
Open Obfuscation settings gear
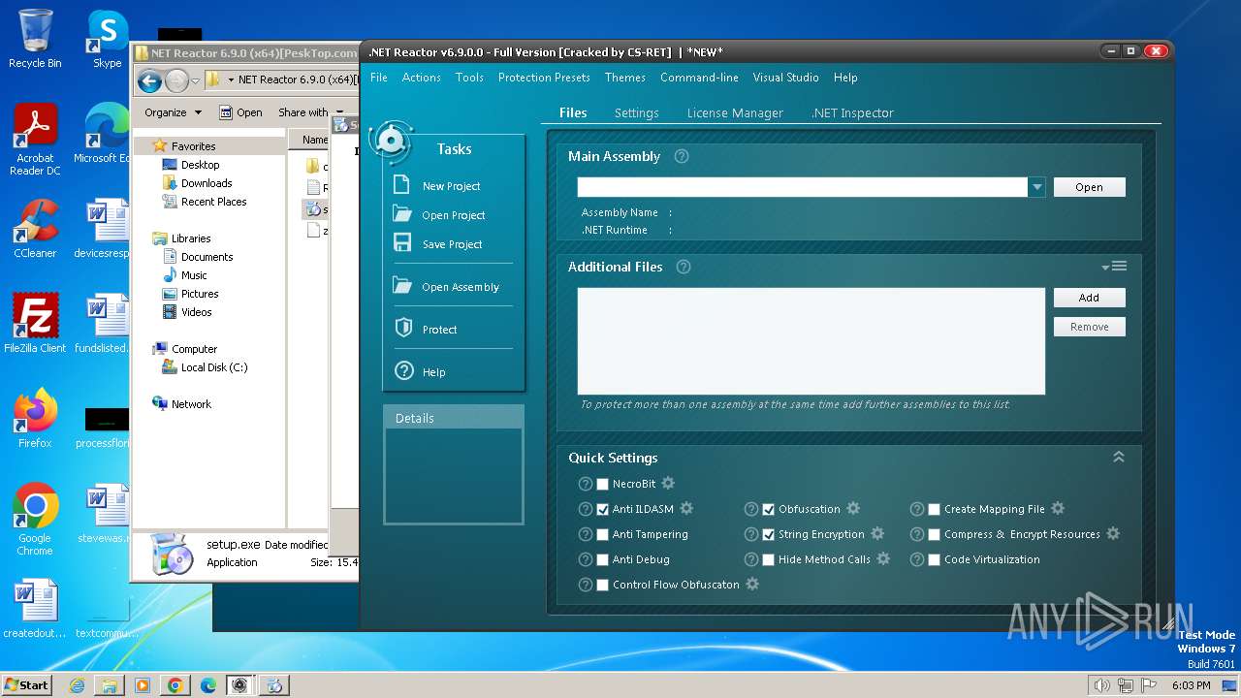coord(853,508)
